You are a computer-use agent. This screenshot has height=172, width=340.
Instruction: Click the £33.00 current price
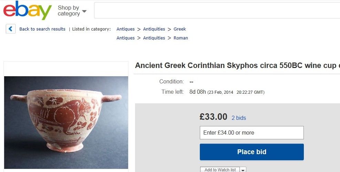click(x=213, y=117)
